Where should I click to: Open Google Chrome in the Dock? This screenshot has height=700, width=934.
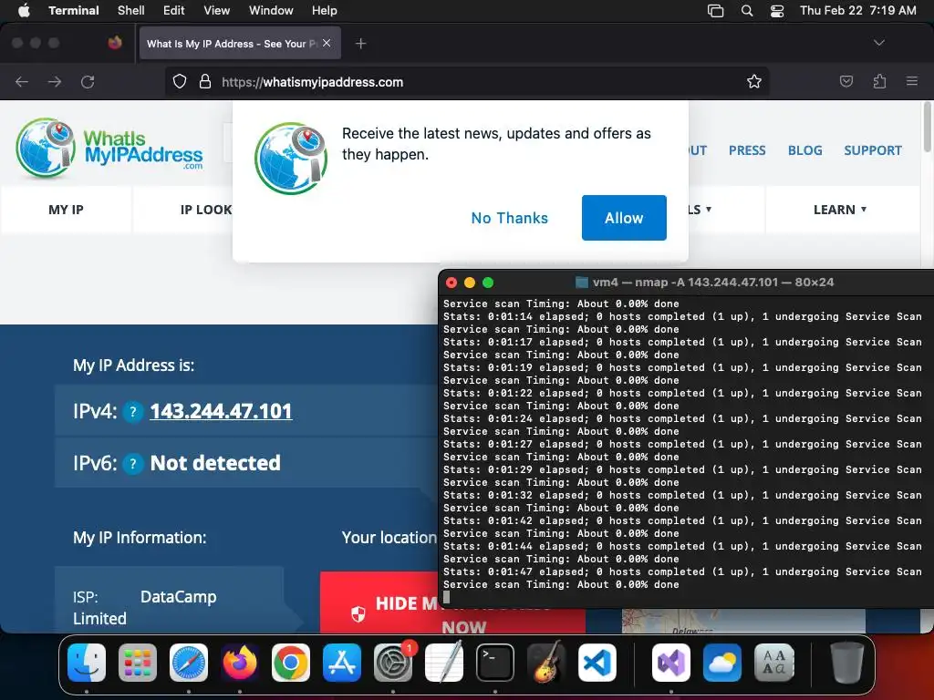pyautogui.click(x=291, y=663)
